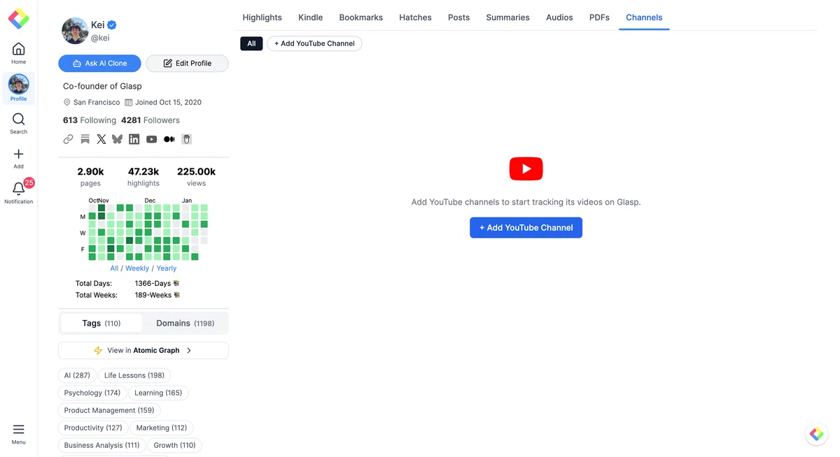Switch to the PDFs tab

click(x=599, y=17)
